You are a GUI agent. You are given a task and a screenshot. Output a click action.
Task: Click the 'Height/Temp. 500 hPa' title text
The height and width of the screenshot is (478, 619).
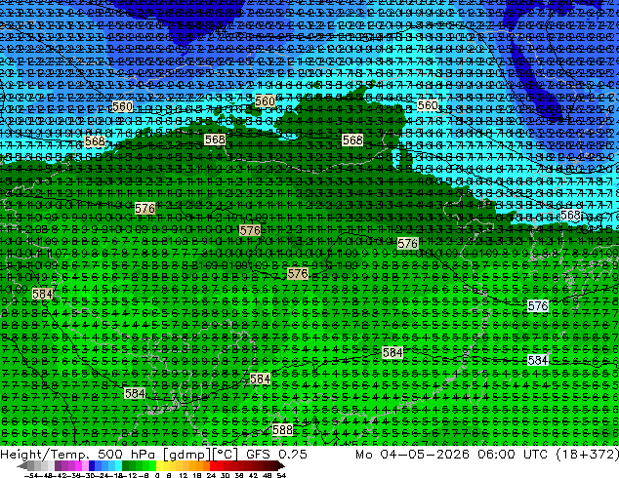(x=78, y=455)
